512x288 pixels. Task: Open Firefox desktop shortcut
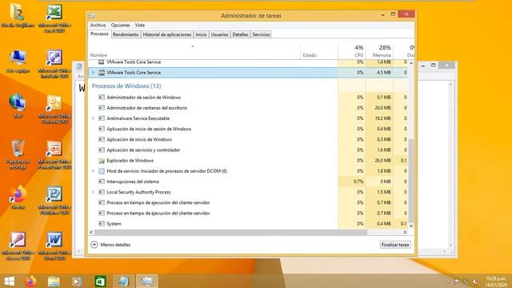[18, 198]
